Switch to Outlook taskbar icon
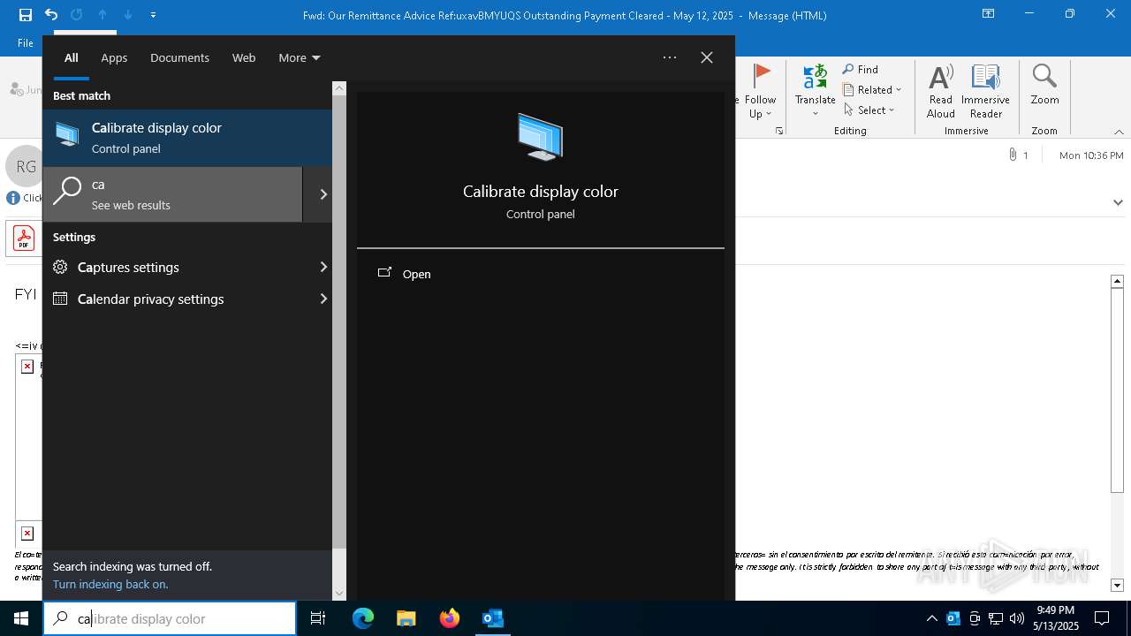This screenshot has height=636, width=1131. (492, 618)
